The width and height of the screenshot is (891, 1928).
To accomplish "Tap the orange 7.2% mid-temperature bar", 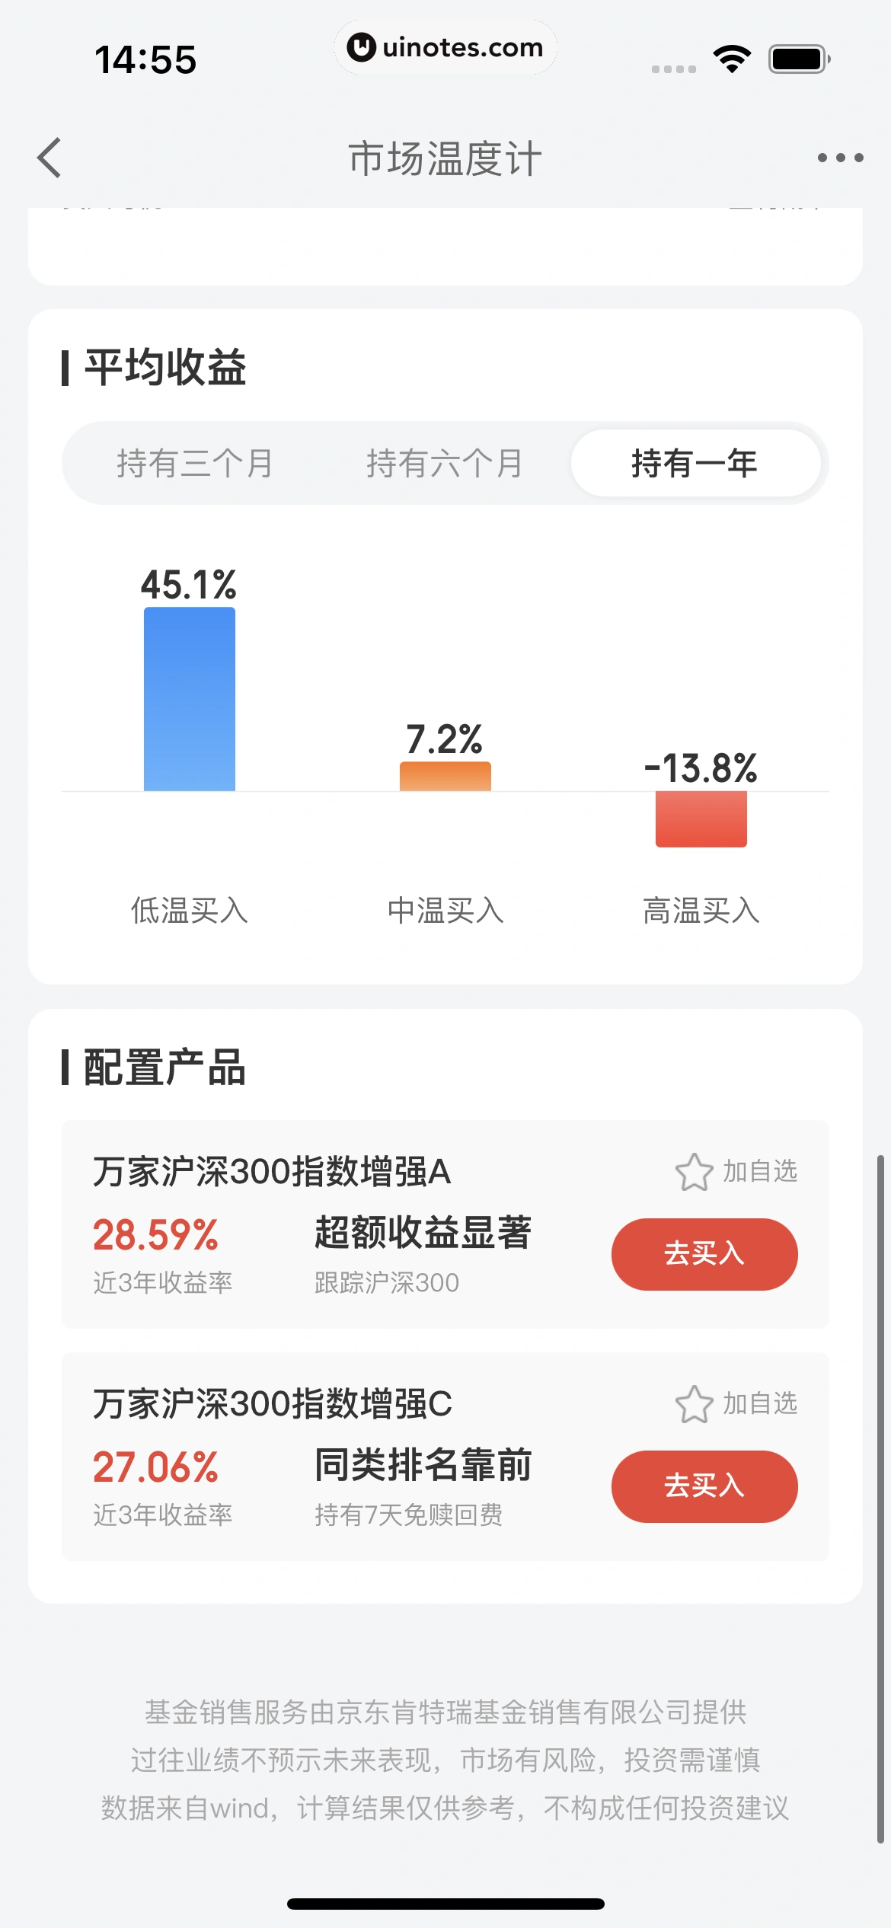I will tap(445, 776).
